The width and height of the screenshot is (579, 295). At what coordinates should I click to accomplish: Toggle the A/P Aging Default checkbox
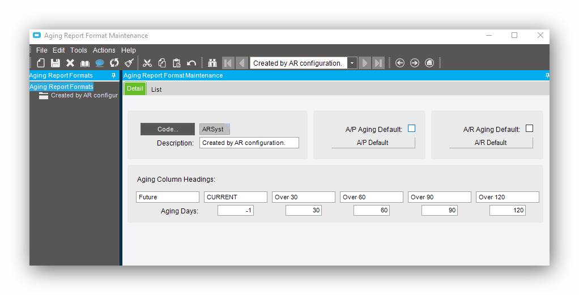pos(412,129)
